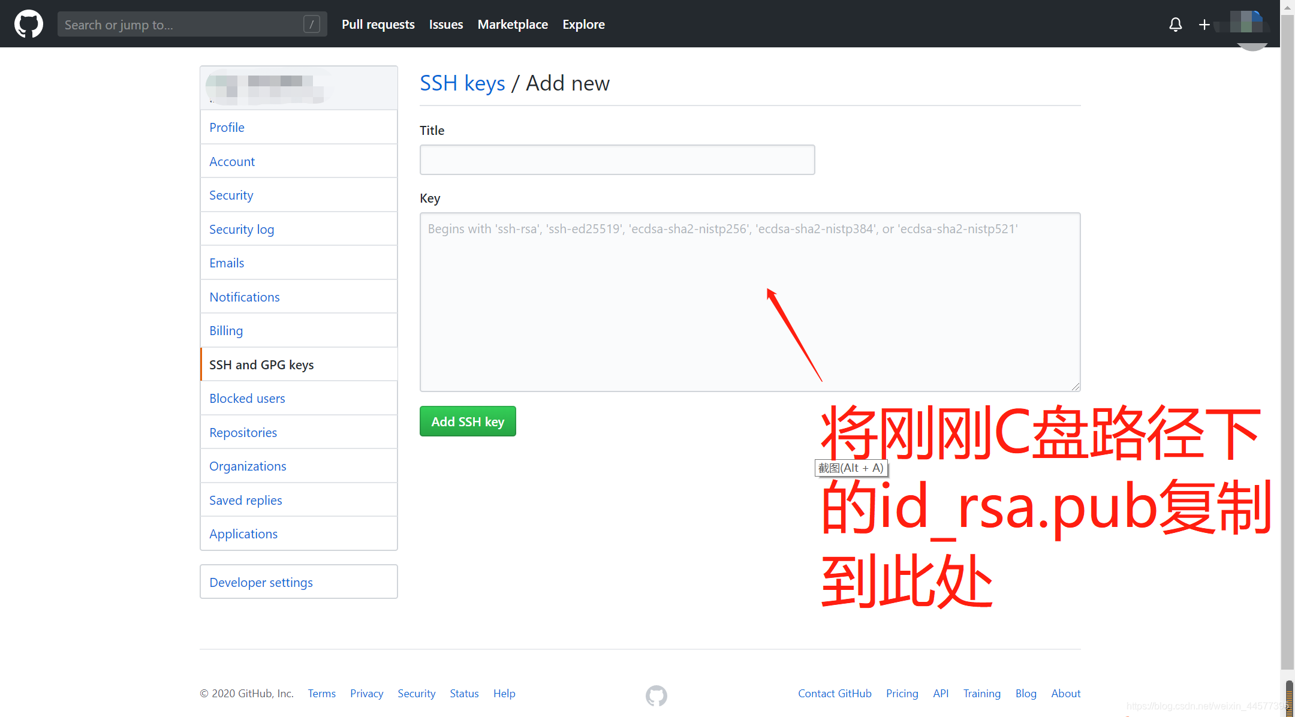Image resolution: width=1295 pixels, height=717 pixels.
Task: Visit Marketplace
Action: coord(513,25)
